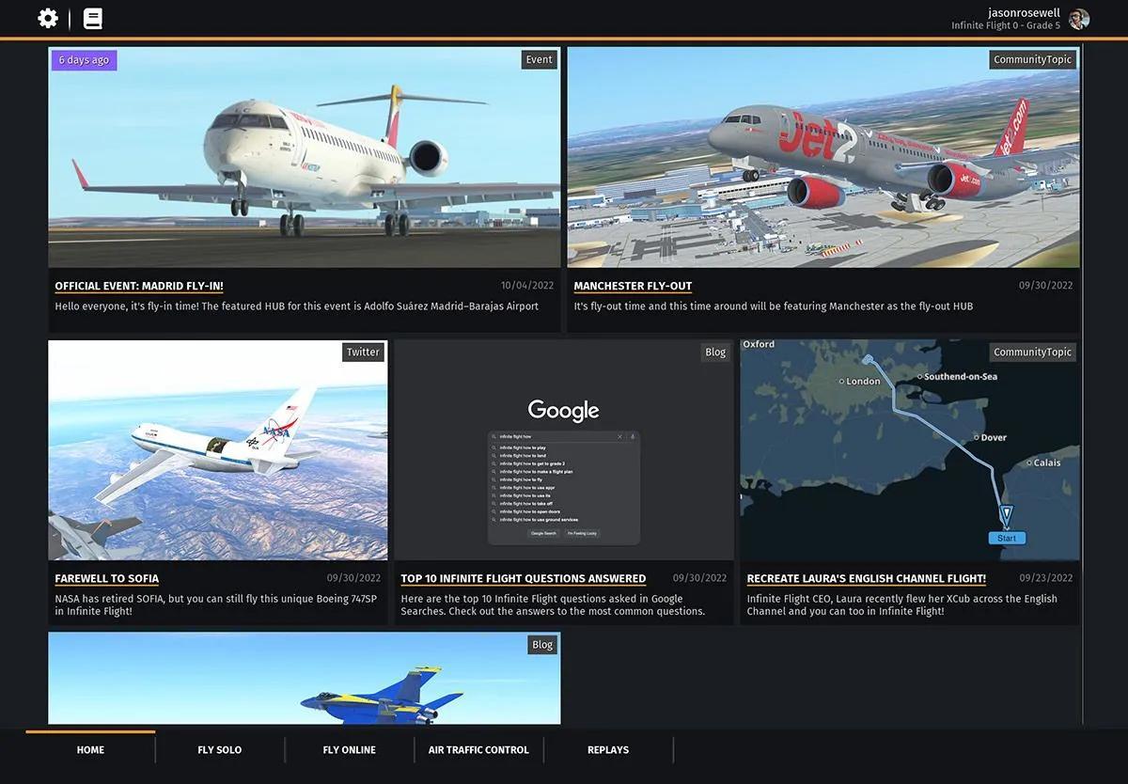Screen dimensions: 1128x784
Task: Click the jasonrosewell username
Action: click(1024, 12)
